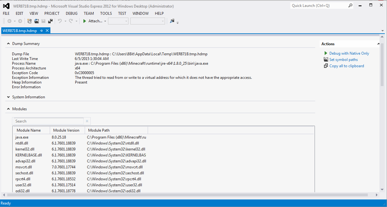Screen dimensions: 387x207
Task: Click green Debug with Native Only arrow icon
Action: (x=326, y=53)
